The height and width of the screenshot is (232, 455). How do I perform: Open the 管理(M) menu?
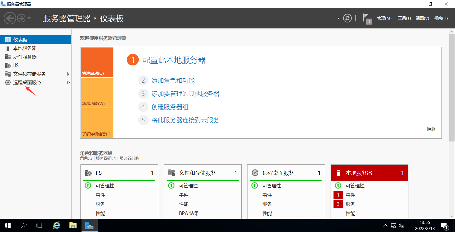coord(384,18)
